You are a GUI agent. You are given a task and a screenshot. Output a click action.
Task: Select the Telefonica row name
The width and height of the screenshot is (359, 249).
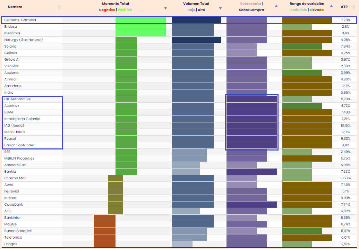pyautogui.click(x=13, y=238)
